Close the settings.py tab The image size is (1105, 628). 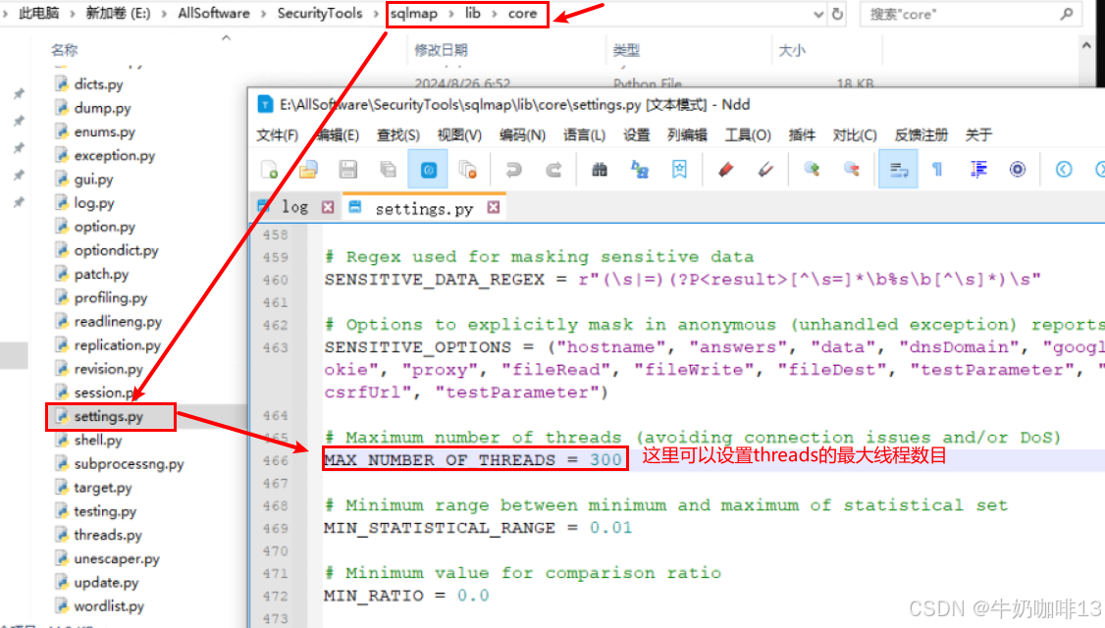[x=494, y=207]
